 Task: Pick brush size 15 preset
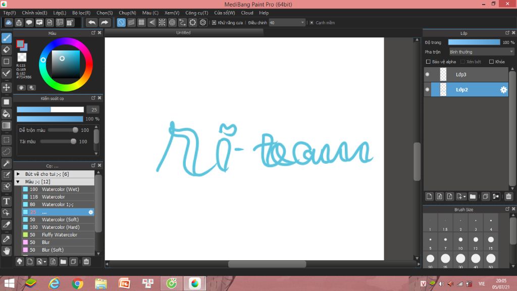(491, 241)
